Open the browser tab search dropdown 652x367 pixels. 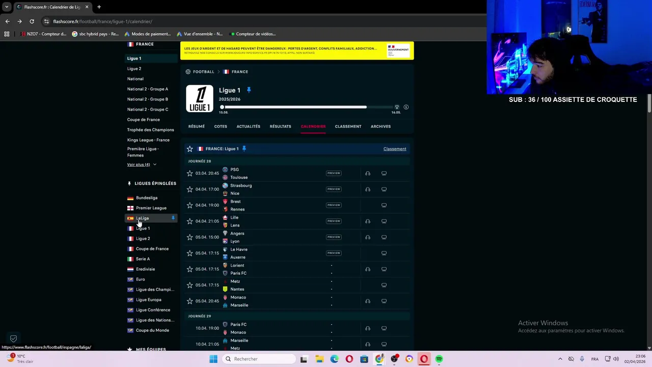point(7,7)
